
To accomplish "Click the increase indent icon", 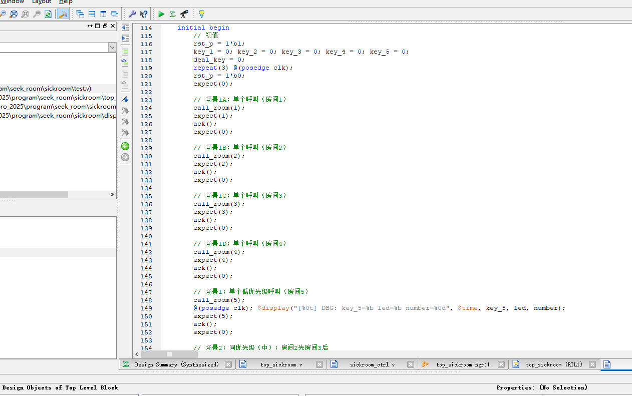I will pos(125,38).
